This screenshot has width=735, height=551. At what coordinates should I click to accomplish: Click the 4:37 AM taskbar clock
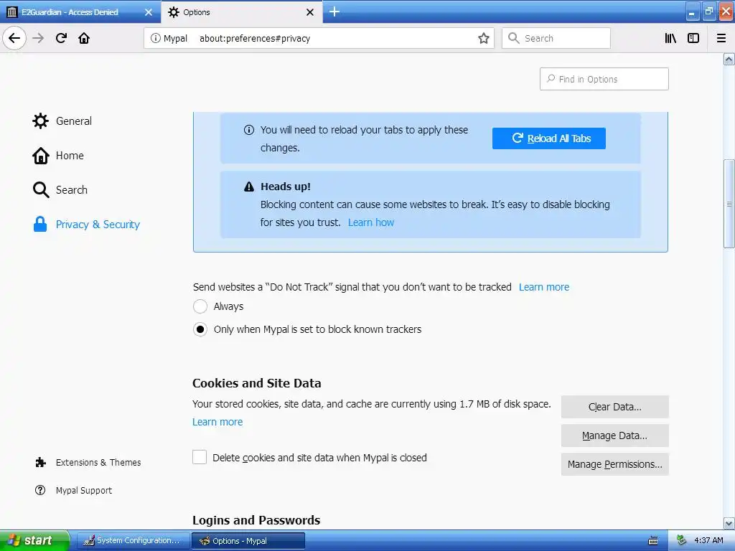tap(708, 540)
